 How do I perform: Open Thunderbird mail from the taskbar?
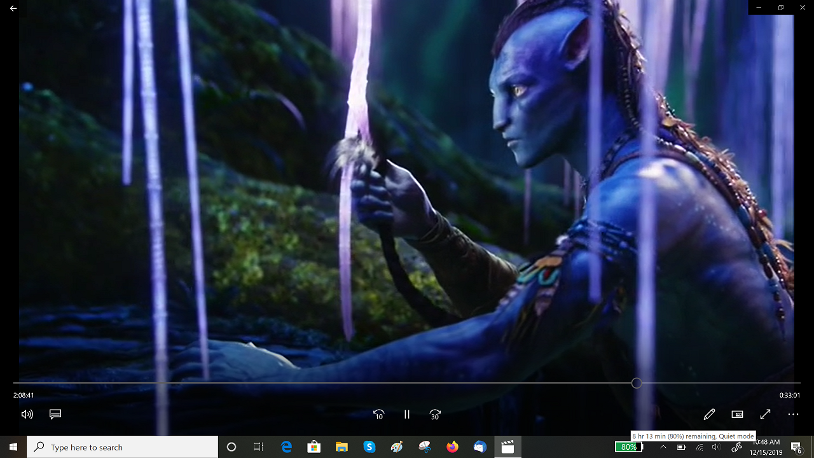(x=479, y=447)
